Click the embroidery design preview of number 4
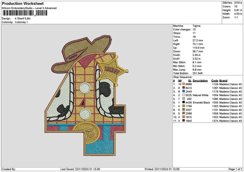Image resolution: width=244 pixels, height=172 pixels. pyautogui.click(x=87, y=95)
